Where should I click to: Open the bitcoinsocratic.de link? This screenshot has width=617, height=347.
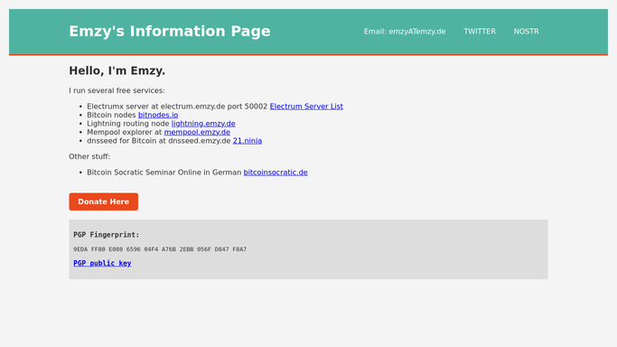[x=276, y=173]
